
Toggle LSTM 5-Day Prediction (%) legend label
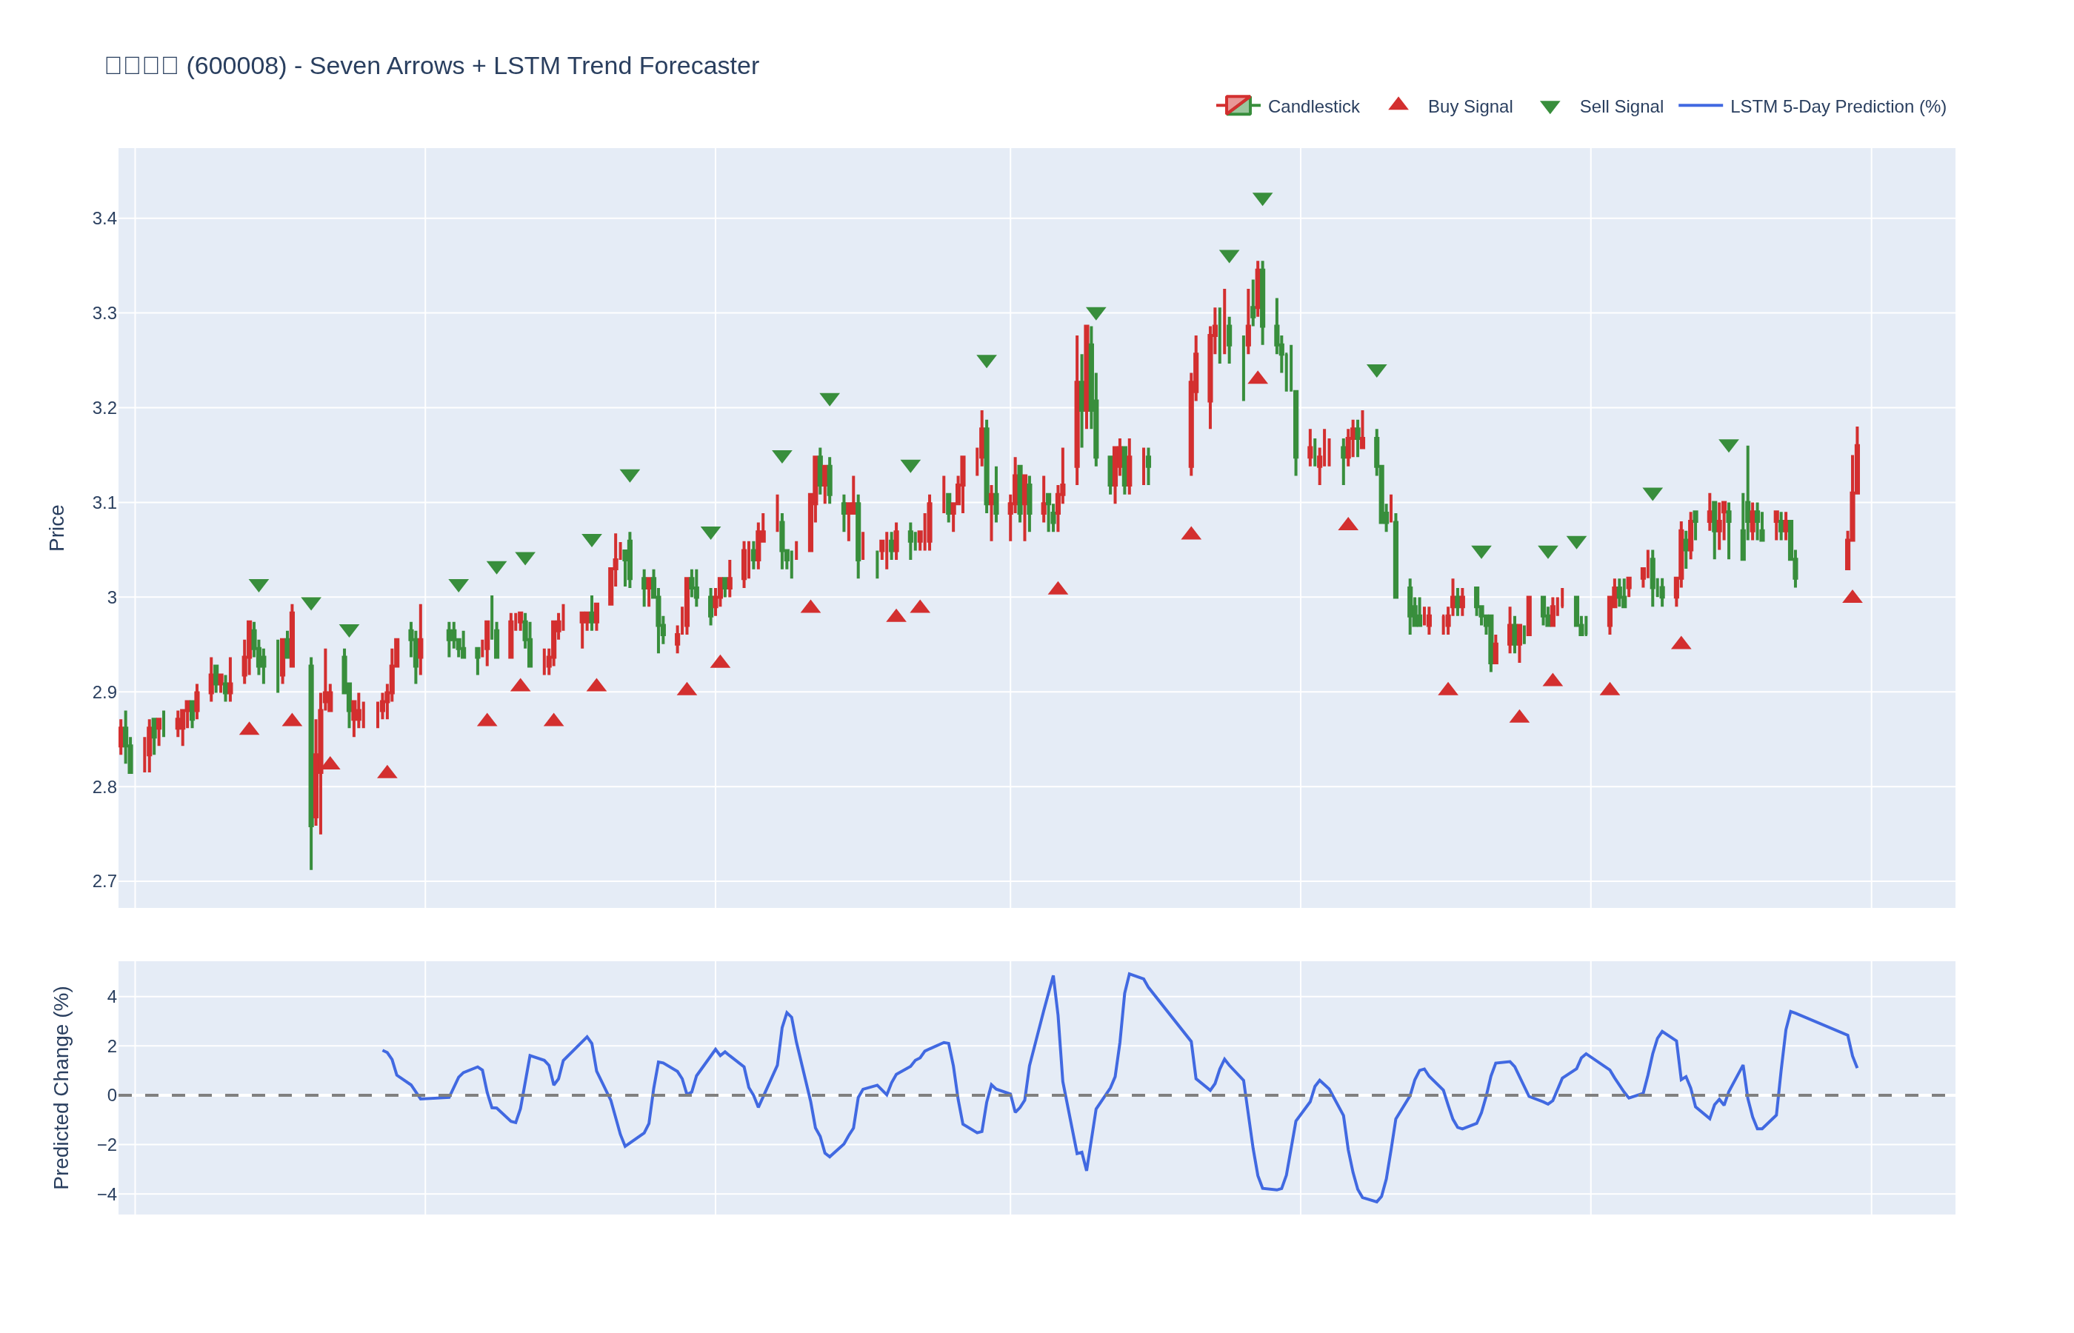point(1838,107)
